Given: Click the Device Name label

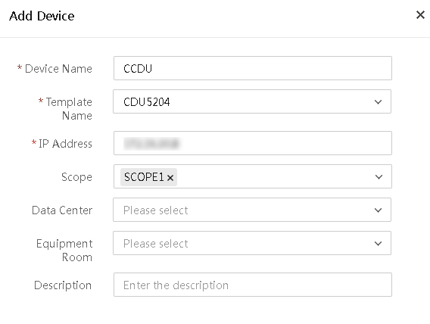Looking at the screenshot, I should (x=58, y=69).
